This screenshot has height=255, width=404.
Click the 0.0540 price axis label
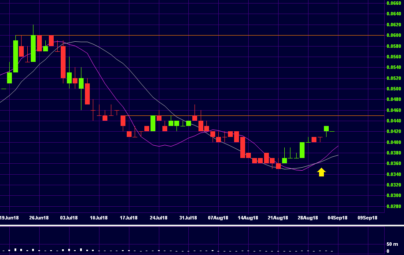pos(394,67)
